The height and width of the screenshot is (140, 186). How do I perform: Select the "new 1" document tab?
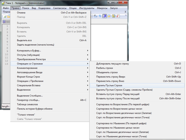click(x=6, y=21)
